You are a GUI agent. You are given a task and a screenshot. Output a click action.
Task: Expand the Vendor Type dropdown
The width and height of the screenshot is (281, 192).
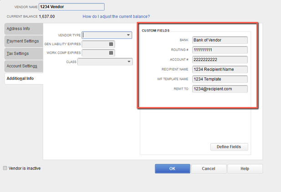coord(128,35)
